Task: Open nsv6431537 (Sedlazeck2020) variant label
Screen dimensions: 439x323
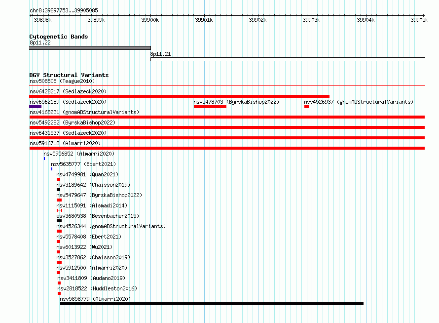Action: point(68,133)
